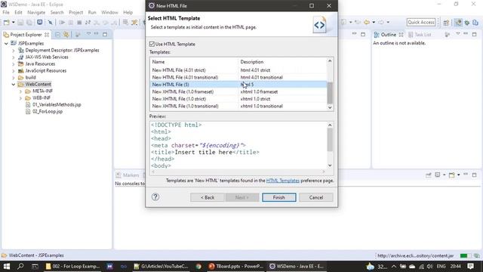Select 01_VariablesMethods.jsp in Project Explorer

pyautogui.click(x=57, y=104)
